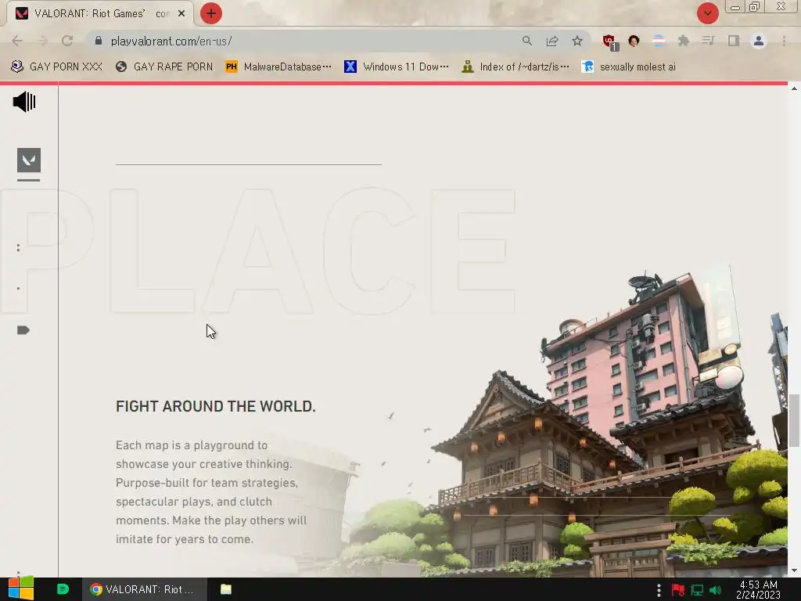801x601 pixels.
Task: Open the Index of /~dartz/is bookmark
Action: coord(515,67)
